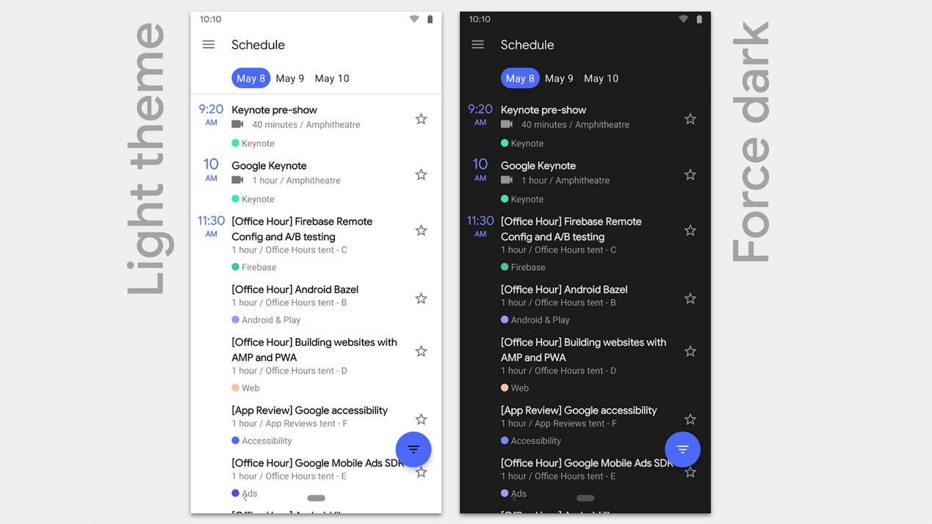Tap Accessibility tag in light theme
Screen dimensions: 932x524
(261, 440)
